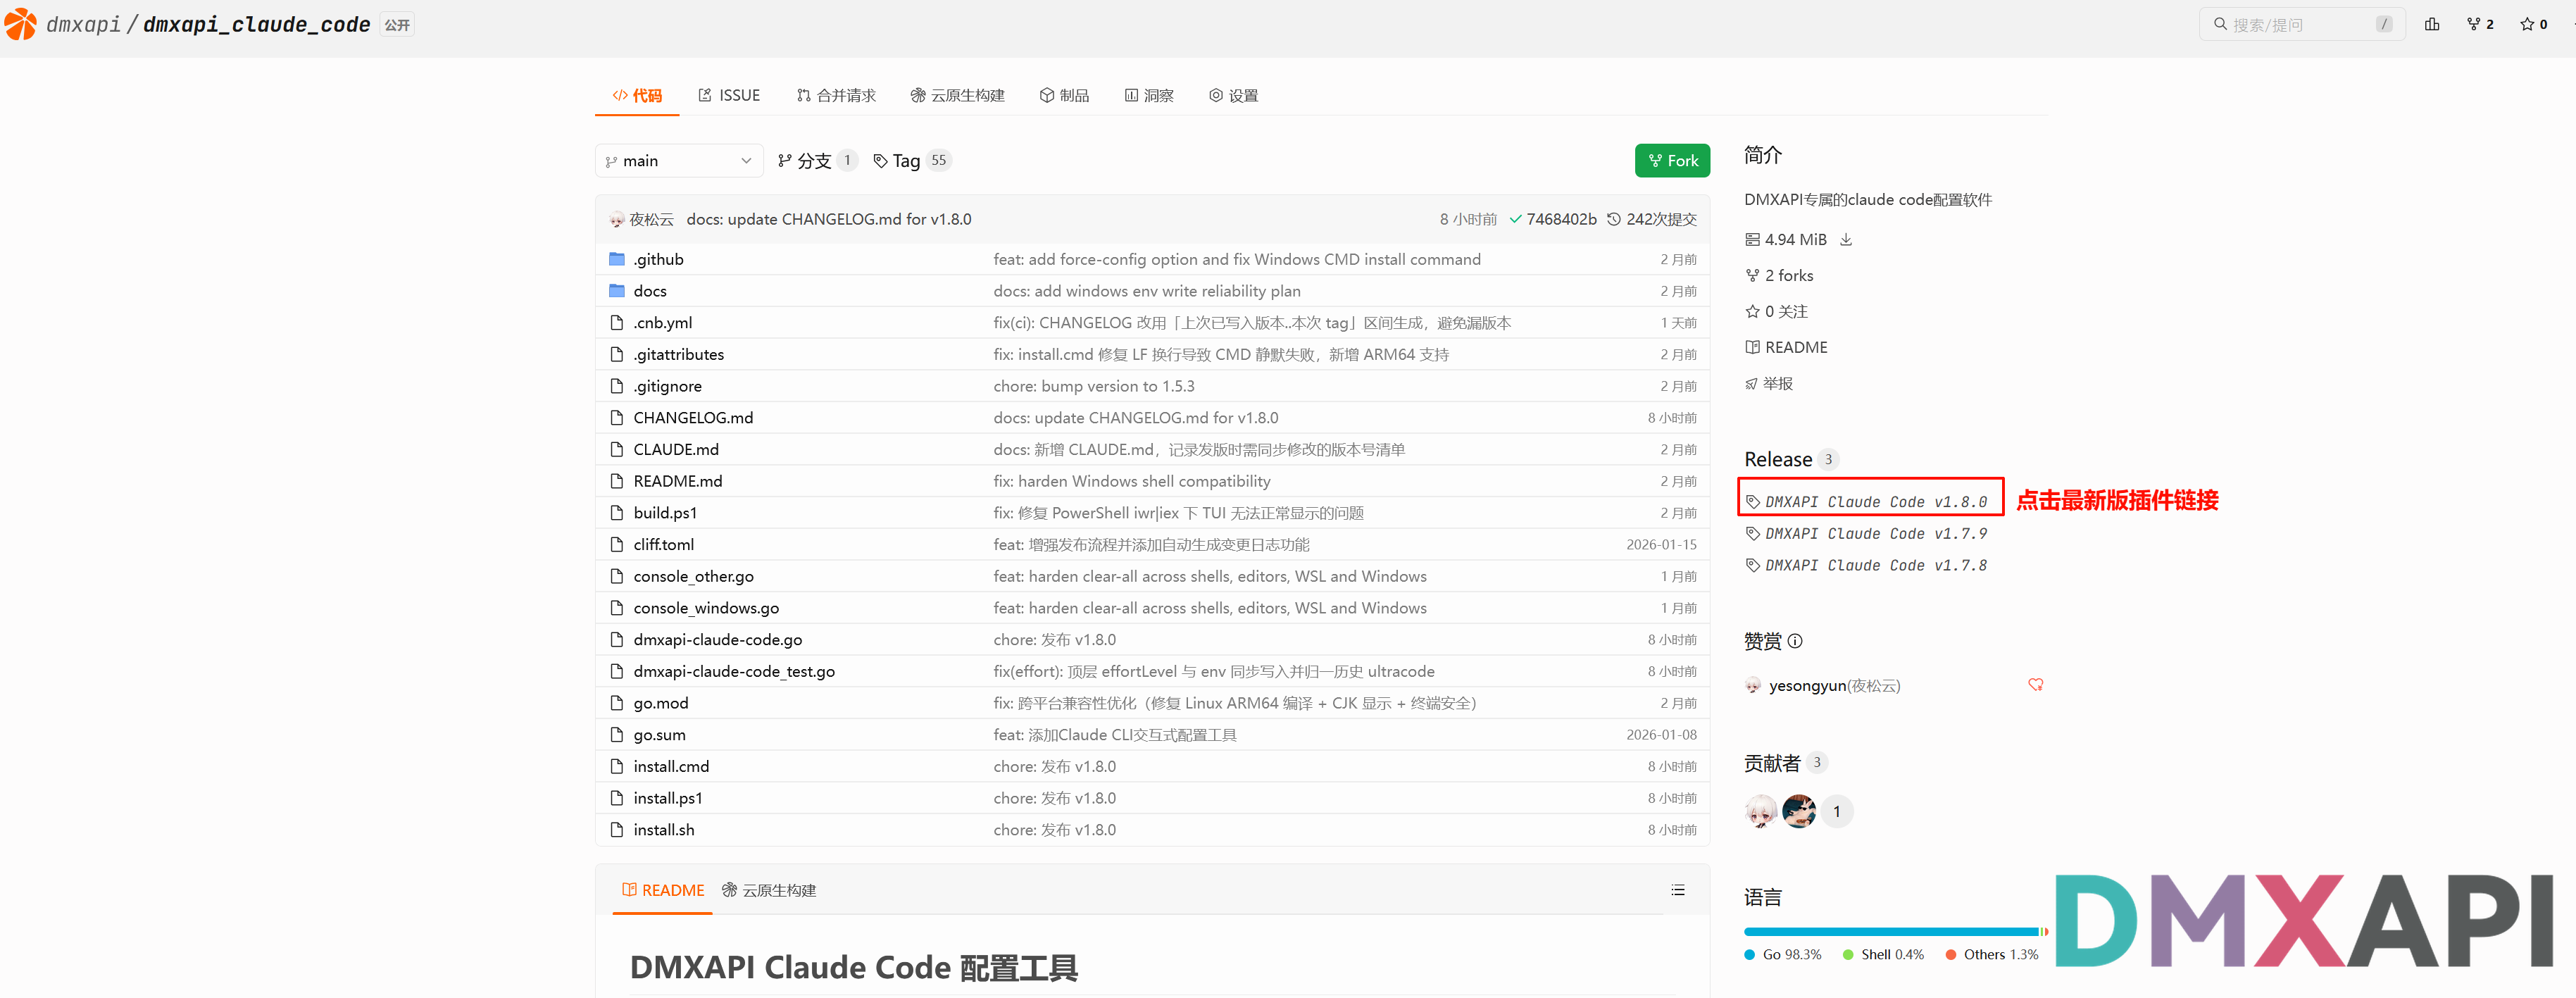Open the ISSUE tab
This screenshot has height=998, width=2576.
coord(729,95)
